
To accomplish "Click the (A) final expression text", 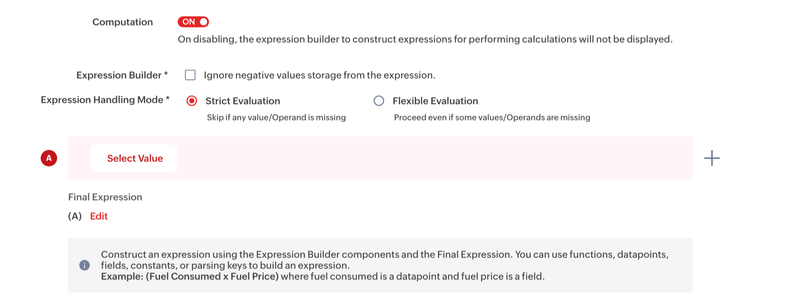I will pos(75,216).
